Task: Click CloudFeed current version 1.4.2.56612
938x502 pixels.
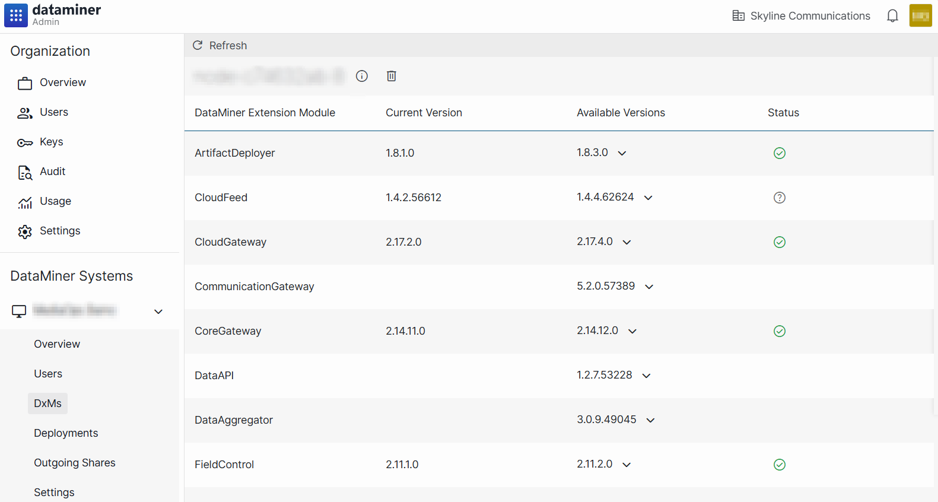Action: coord(414,198)
